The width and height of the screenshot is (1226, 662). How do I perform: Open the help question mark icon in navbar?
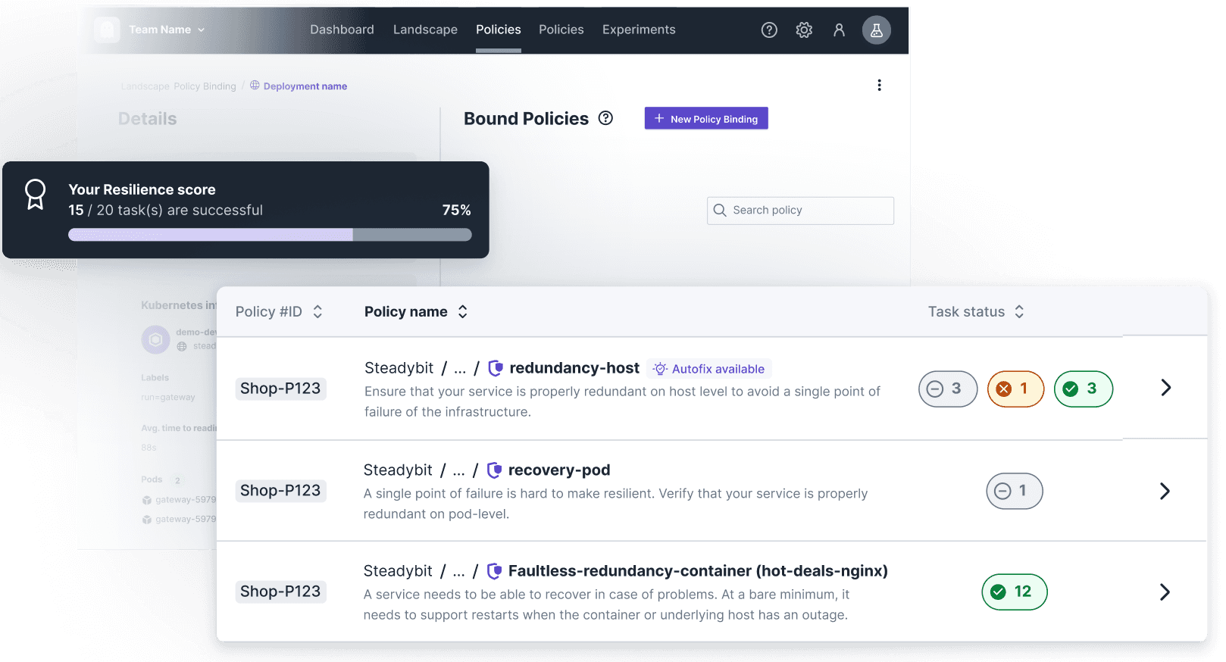pos(769,30)
